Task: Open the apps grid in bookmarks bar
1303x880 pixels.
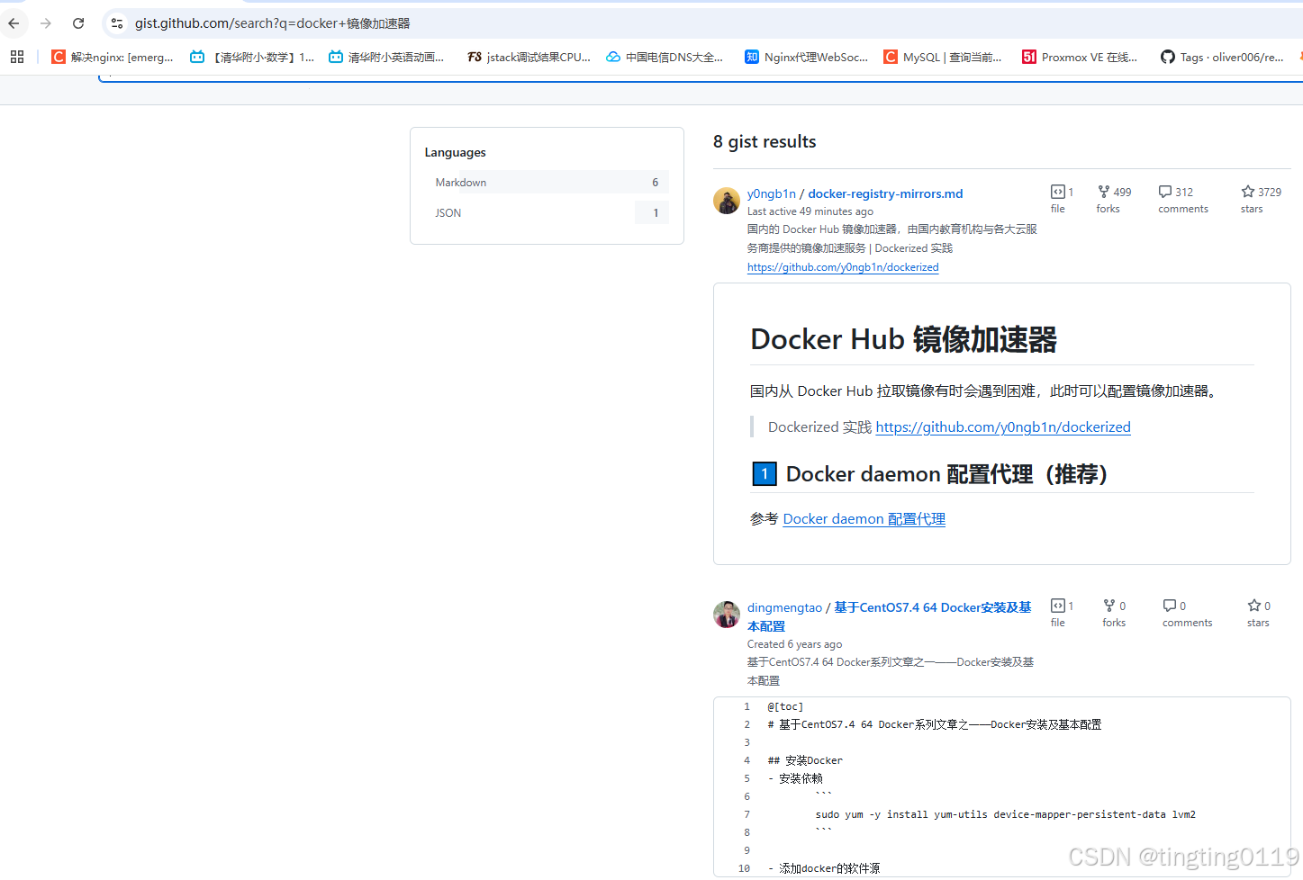Action: coord(17,57)
